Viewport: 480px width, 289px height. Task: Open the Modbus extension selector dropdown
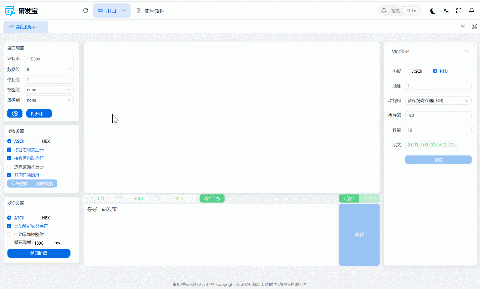(x=430, y=52)
